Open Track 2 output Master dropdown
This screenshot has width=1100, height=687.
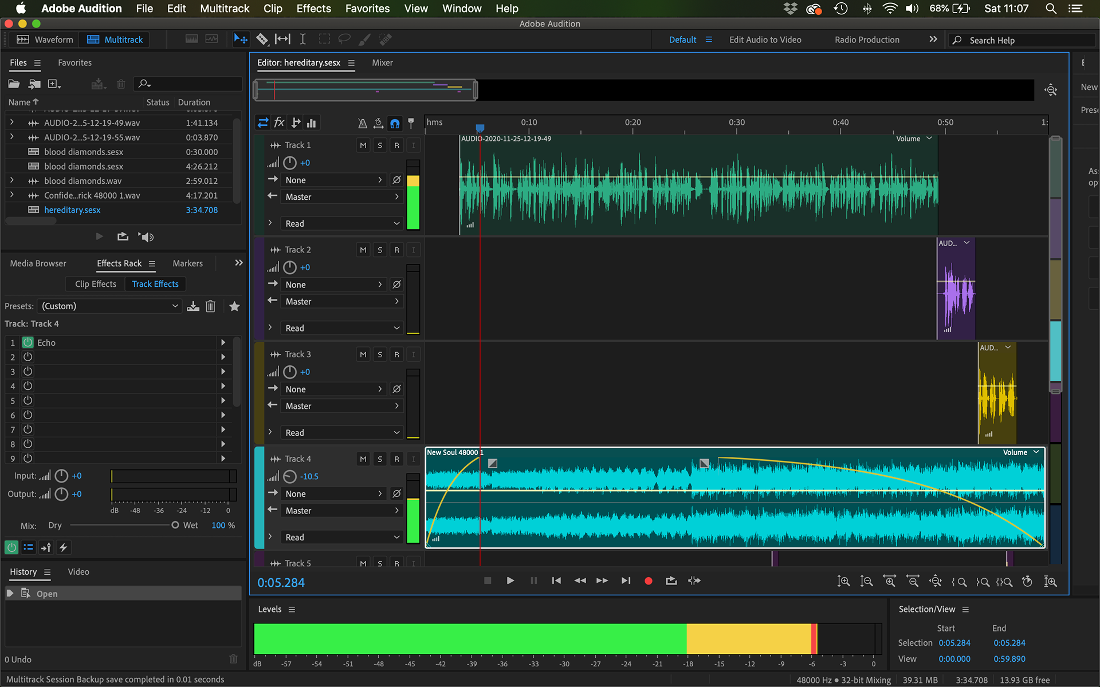pyautogui.click(x=342, y=302)
